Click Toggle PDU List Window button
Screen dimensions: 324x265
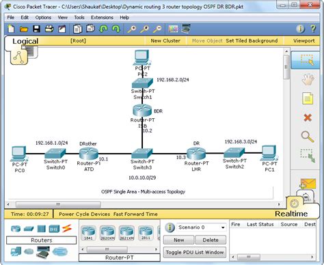click(x=195, y=252)
